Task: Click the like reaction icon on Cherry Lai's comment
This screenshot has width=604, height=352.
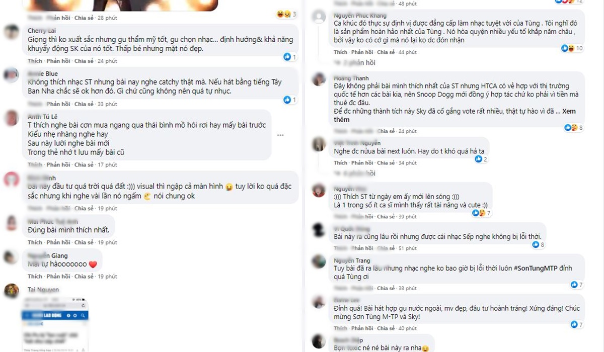Action: (287, 57)
